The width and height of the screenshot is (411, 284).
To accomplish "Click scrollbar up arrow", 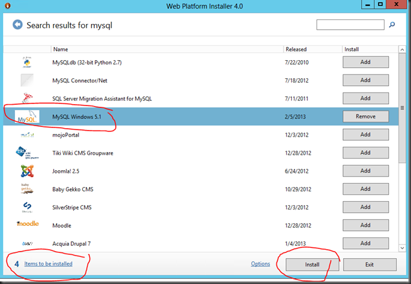I will (402, 49).
